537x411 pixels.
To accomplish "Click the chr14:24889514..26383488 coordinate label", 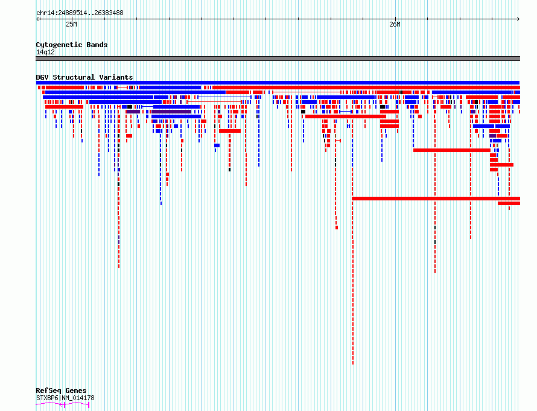I will pos(80,13).
